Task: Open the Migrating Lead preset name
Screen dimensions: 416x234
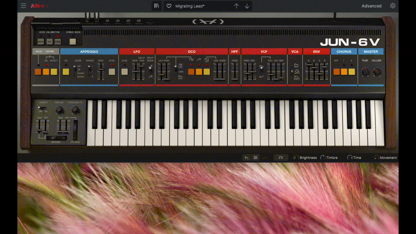Action: point(190,6)
